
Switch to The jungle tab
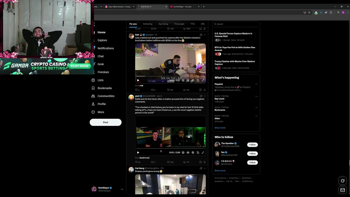[x=179, y=24]
